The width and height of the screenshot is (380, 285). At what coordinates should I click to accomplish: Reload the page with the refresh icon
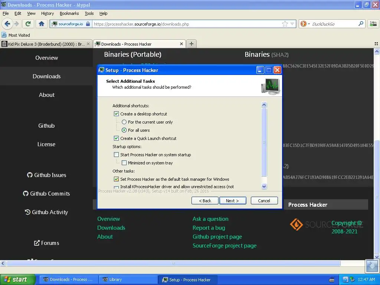click(x=28, y=24)
